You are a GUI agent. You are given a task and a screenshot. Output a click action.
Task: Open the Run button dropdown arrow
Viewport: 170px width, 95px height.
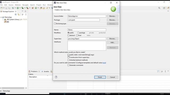[x=20, y=8]
